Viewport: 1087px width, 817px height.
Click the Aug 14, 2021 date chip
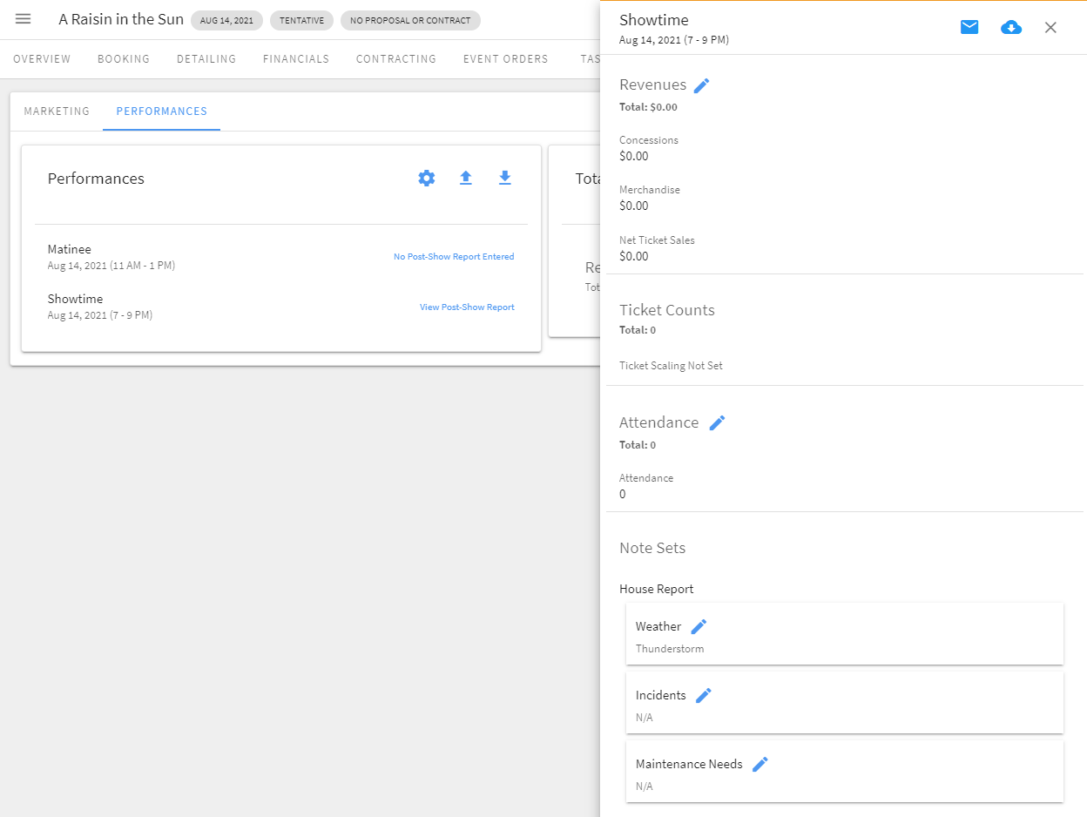226,20
